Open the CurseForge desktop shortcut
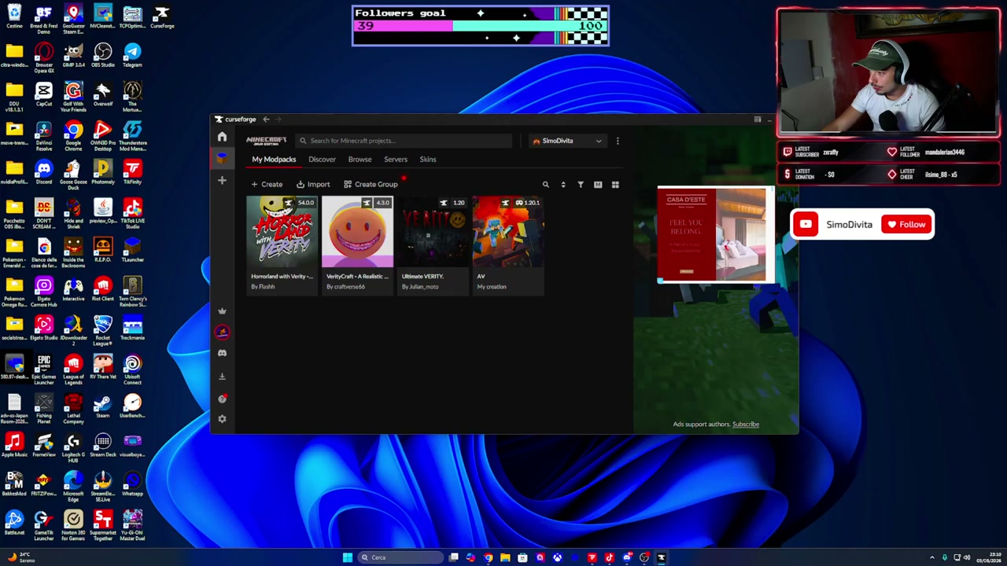This screenshot has height=566, width=1007. click(162, 17)
